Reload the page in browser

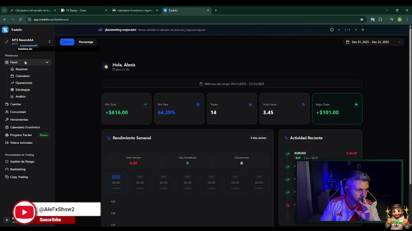pos(20,20)
